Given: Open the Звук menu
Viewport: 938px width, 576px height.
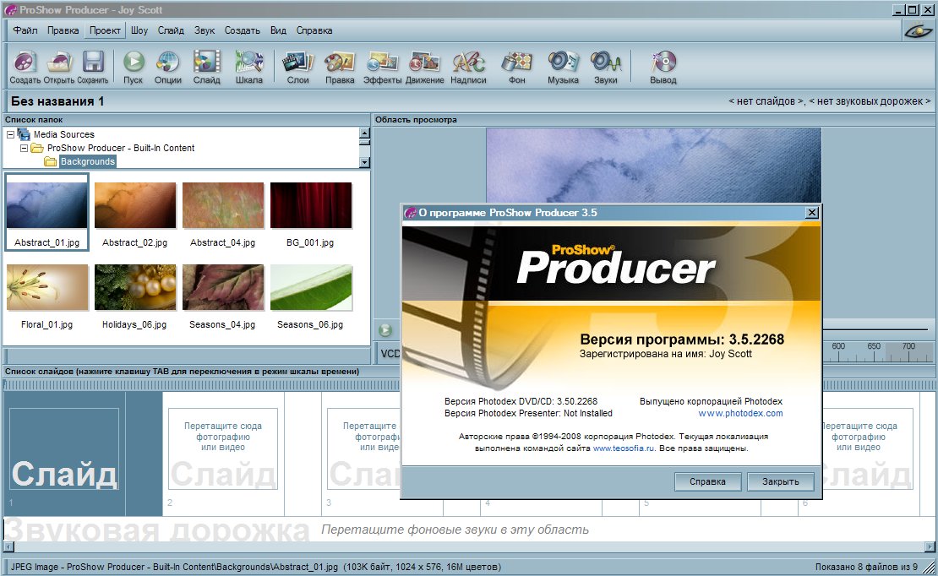Looking at the screenshot, I should click(205, 30).
